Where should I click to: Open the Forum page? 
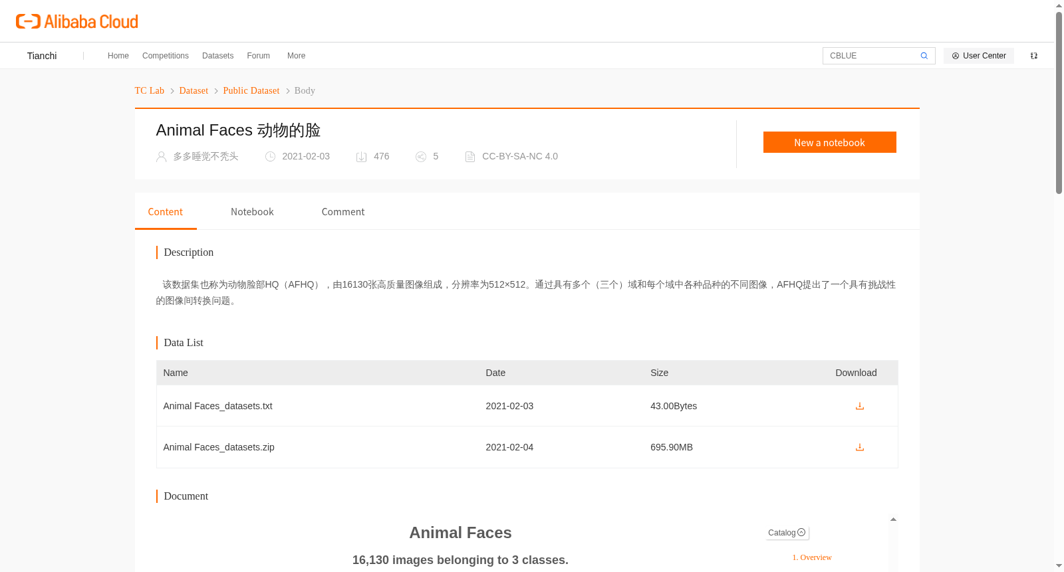(258, 56)
